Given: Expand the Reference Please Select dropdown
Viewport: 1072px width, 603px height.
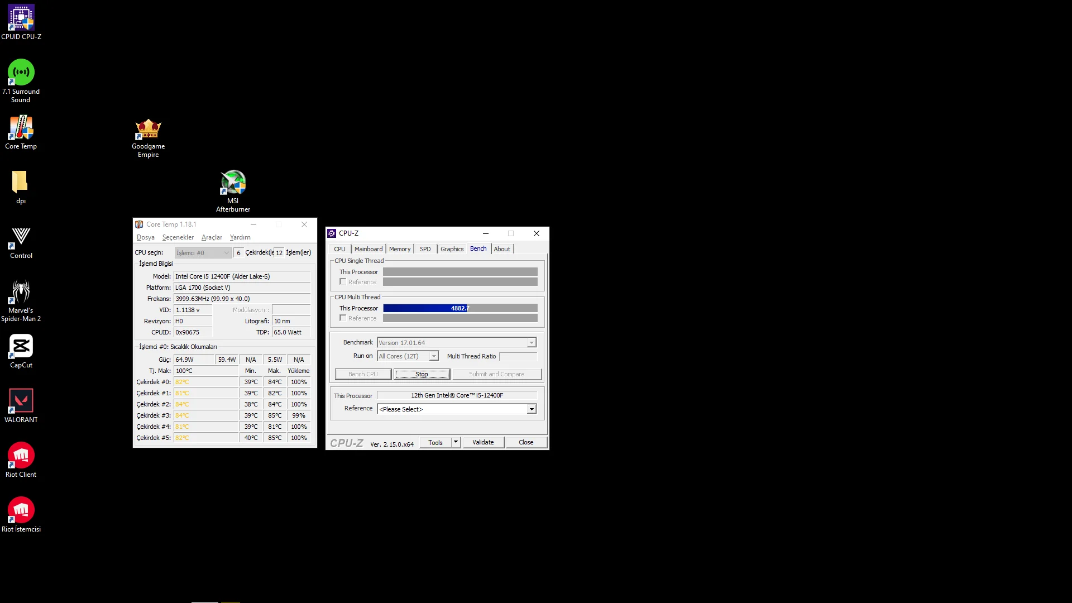Looking at the screenshot, I should 532,409.
